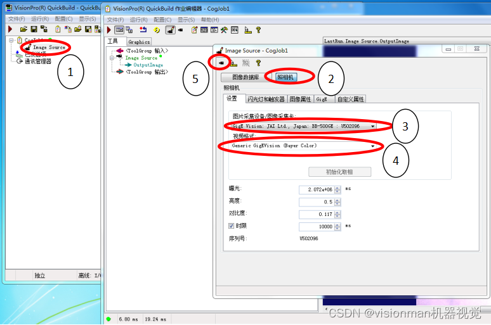Run the QuickBuild application in main window
The height and width of the screenshot is (325, 491).
[x=10, y=29]
